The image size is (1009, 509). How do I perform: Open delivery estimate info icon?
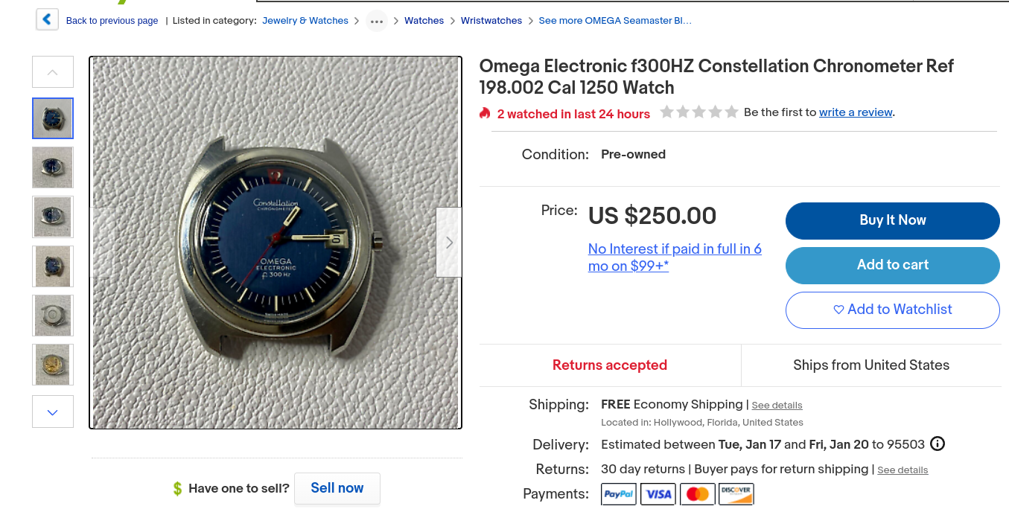(938, 444)
